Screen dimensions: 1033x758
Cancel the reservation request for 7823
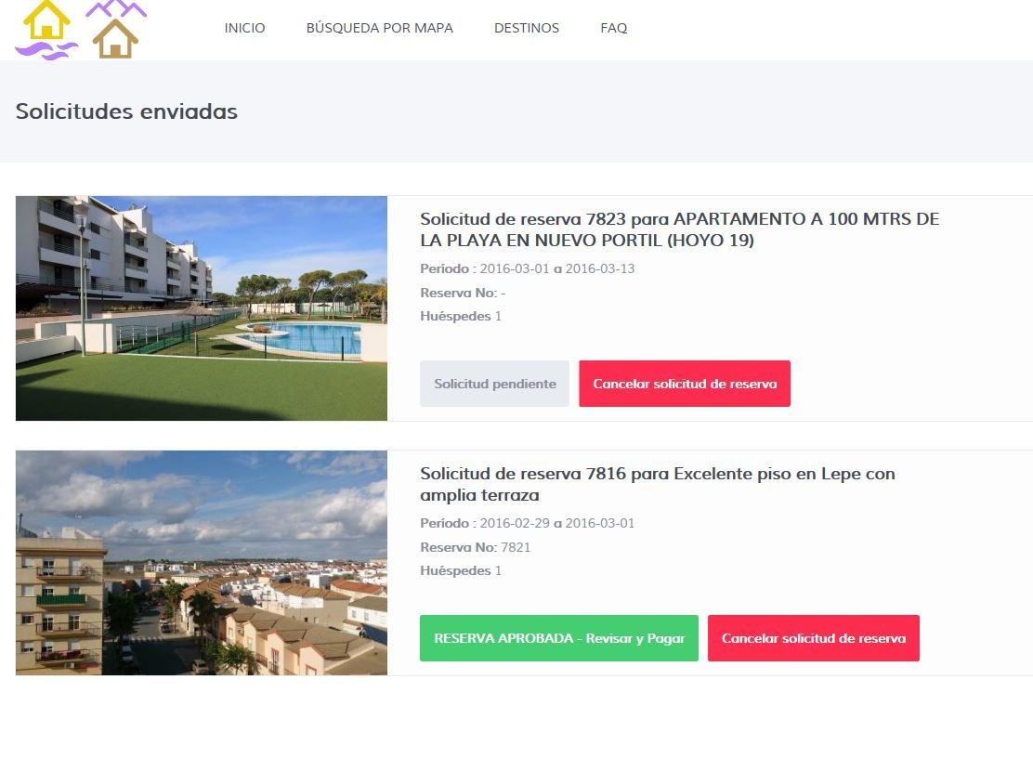pos(685,384)
